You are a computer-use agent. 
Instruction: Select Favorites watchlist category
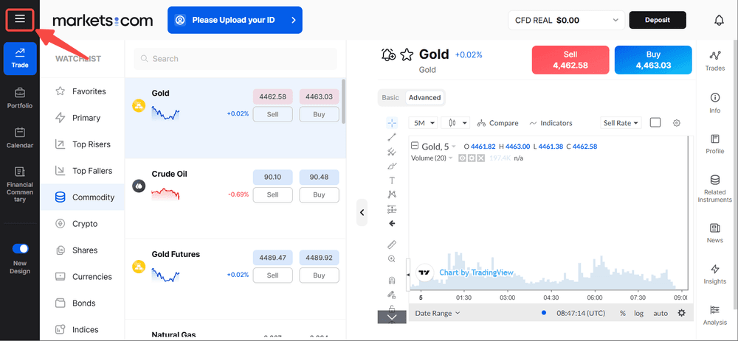pos(83,91)
